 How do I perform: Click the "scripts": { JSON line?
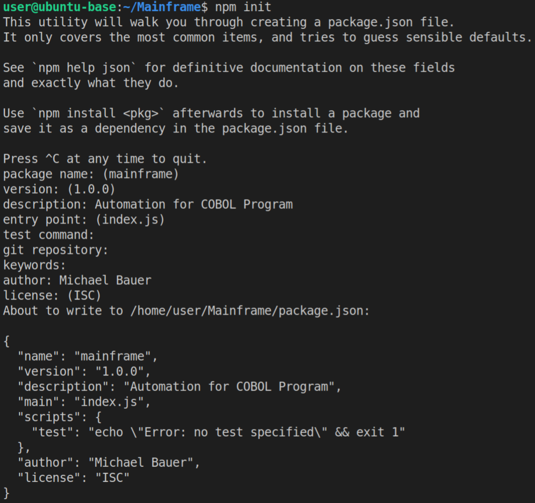[59, 417]
